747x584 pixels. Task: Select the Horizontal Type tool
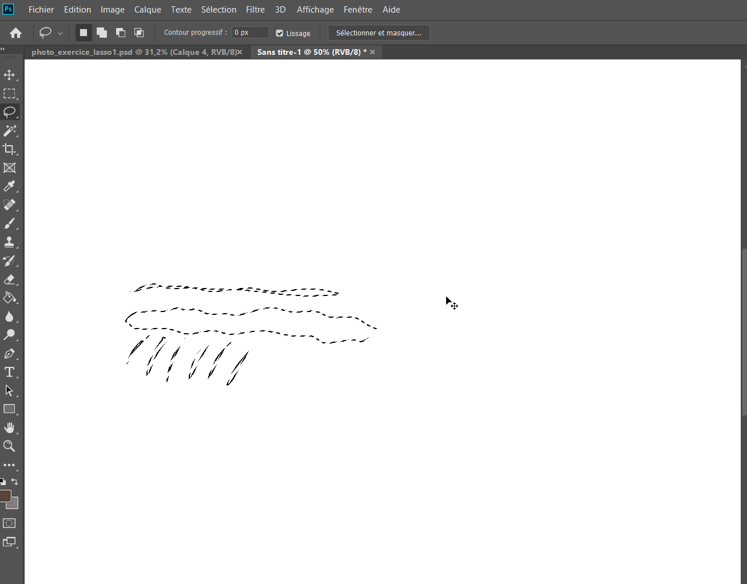click(x=10, y=371)
